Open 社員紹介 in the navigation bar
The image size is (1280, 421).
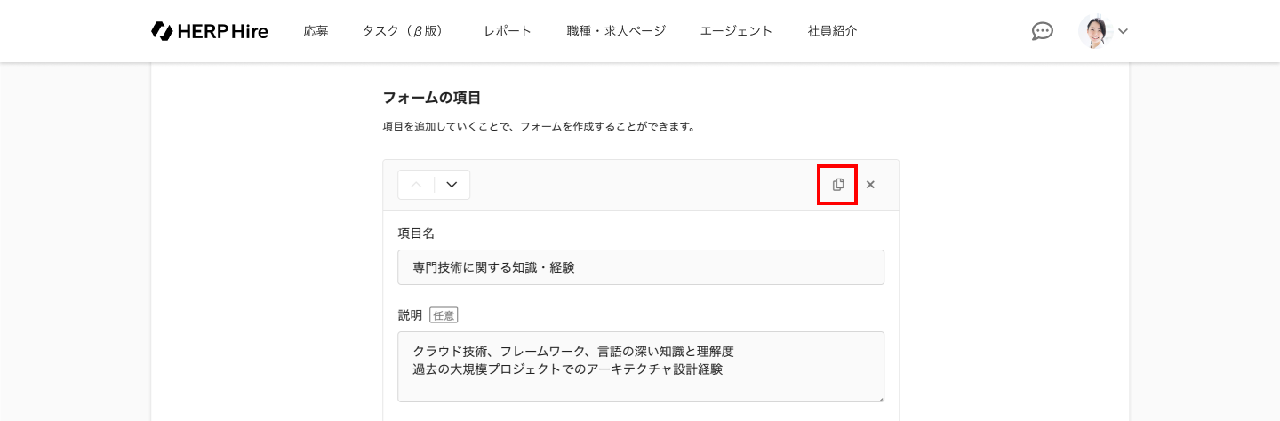(832, 31)
